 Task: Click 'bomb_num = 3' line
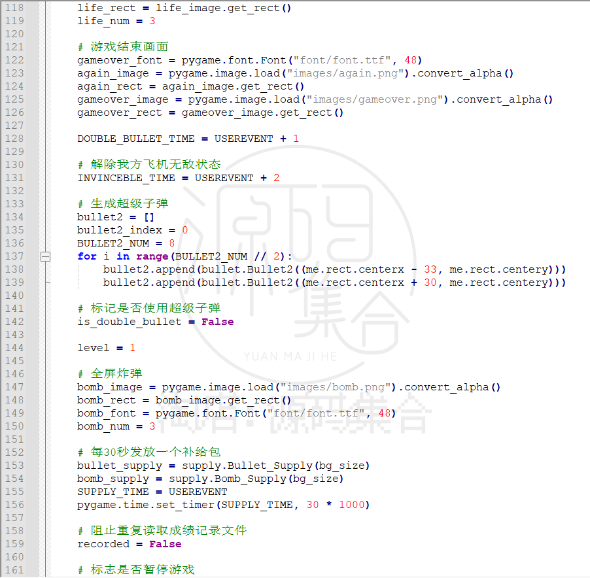116,426
